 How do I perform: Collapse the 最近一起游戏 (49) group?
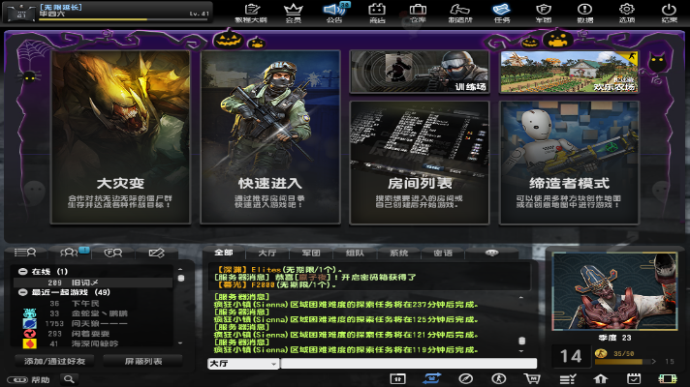click(22, 291)
